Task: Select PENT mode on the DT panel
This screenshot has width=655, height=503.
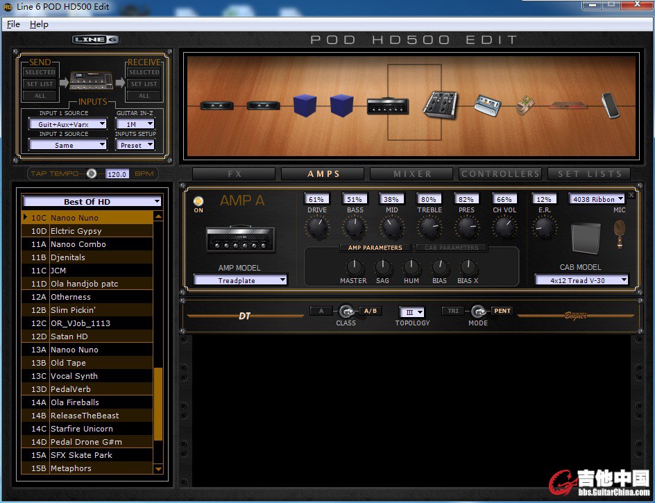Action: (502, 311)
